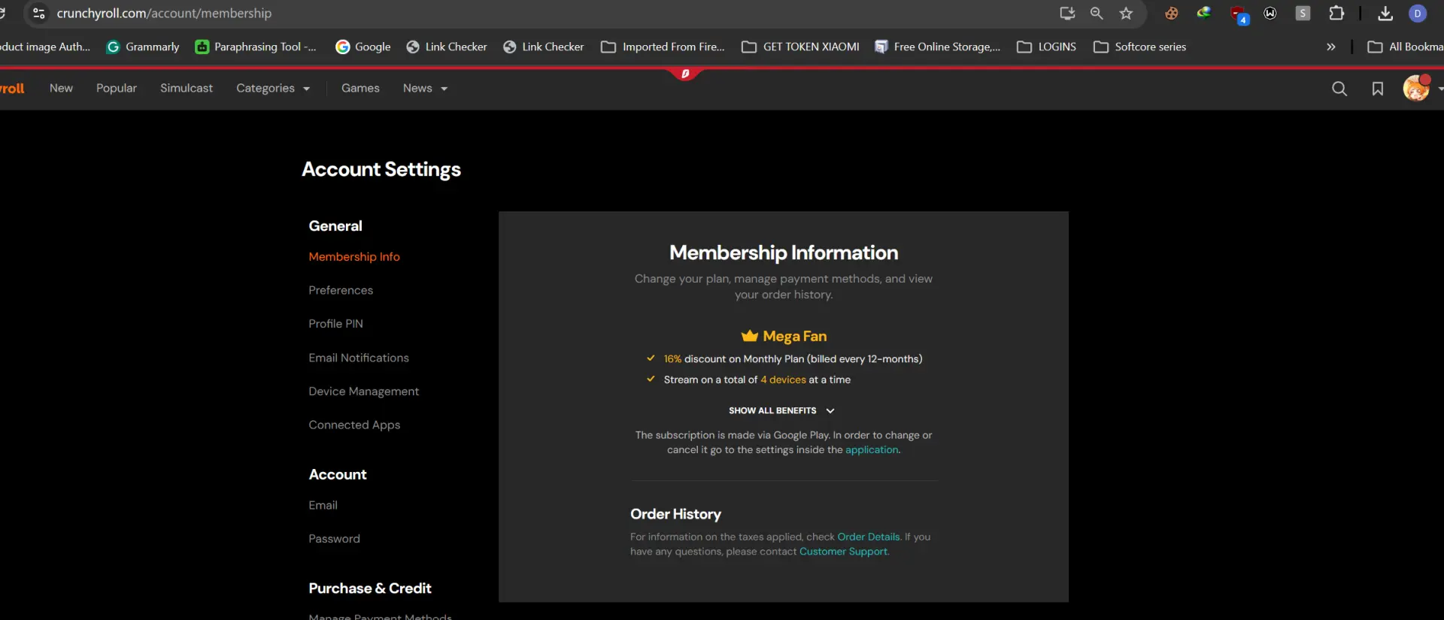The width and height of the screenshot is (1444, 620).
Task: Go to the Popular nav item
Action: point(117,88)
